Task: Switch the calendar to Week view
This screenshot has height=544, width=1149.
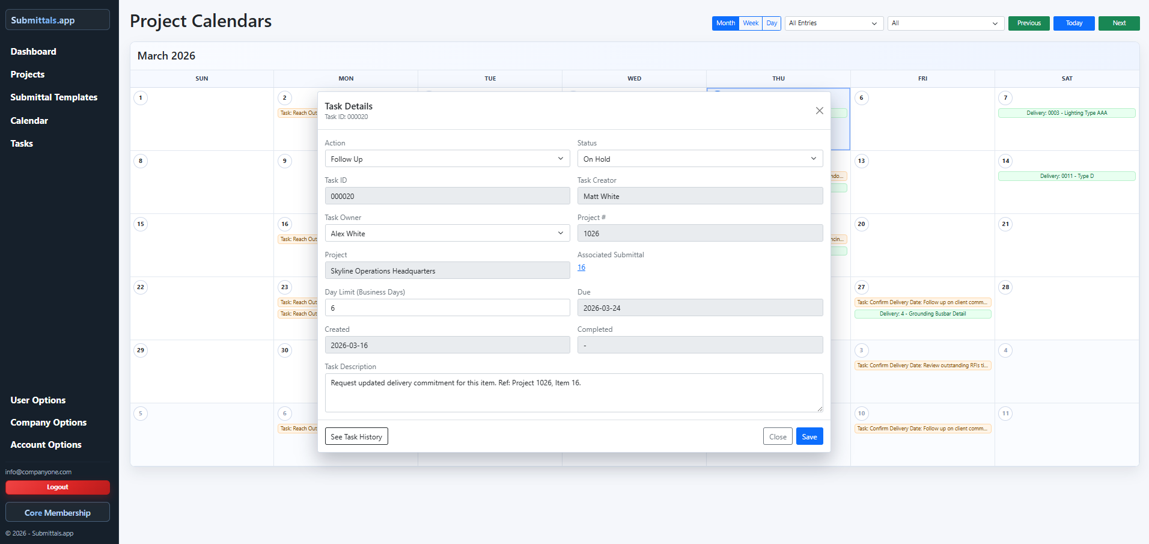Action: tap(751, 23)
